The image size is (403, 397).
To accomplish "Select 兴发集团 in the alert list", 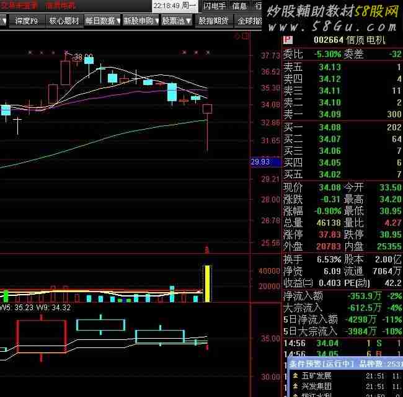I will pos(316,386).
